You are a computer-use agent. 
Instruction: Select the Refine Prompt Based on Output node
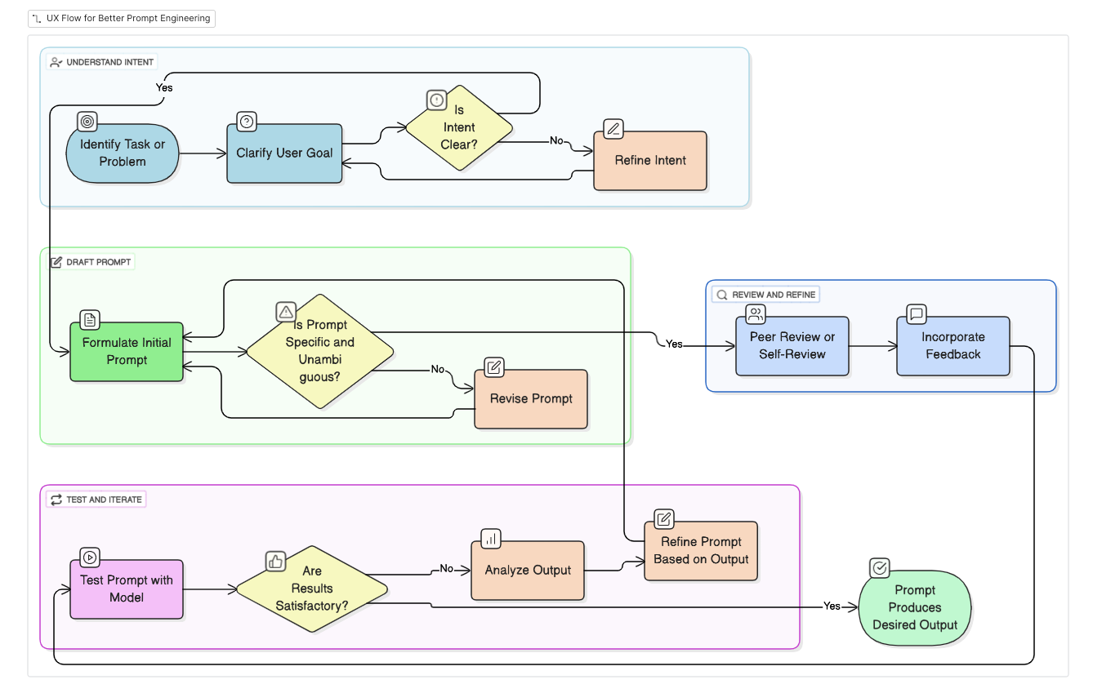tap(701, 551)
